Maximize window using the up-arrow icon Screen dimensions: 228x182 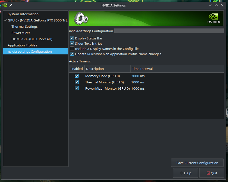(x=216, y=5)
